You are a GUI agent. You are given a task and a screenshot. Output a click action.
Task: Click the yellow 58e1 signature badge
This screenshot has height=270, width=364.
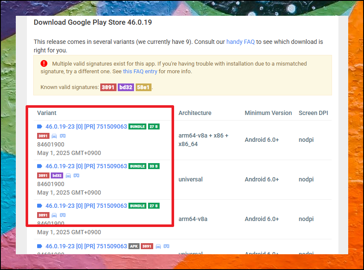pyautogui.click(x=143, y=87)
